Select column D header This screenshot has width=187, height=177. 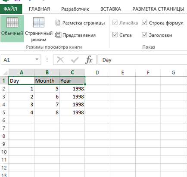(97, 72)
